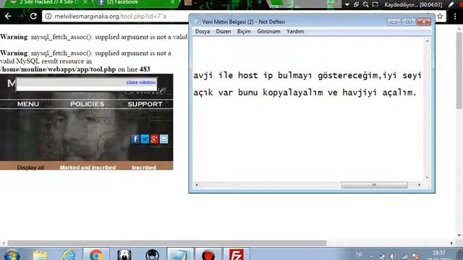Open Chrome from taskbar
Image resolution: width=463 pixels, height=260 pixels.
point(96,255)
